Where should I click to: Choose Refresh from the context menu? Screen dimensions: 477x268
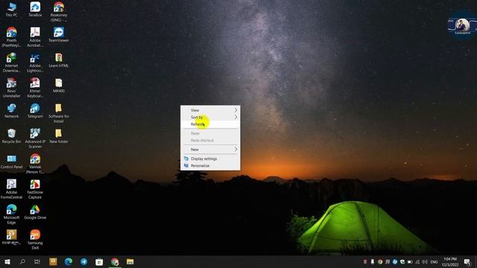coord(210,124)
